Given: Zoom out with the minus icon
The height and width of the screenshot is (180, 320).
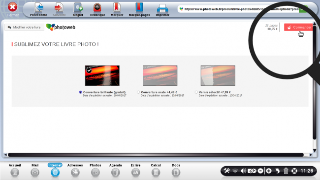Looking at the screenshot, I should click(x=260, y=171).
